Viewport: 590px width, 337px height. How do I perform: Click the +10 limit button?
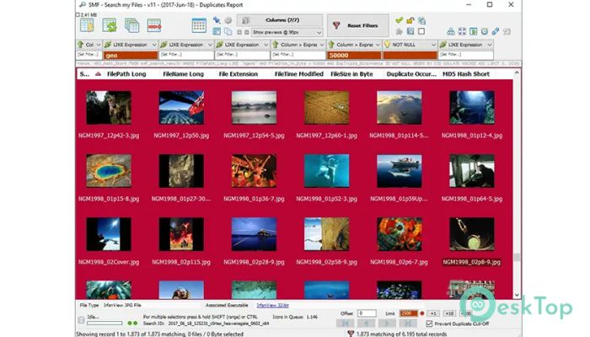[449, 313]
